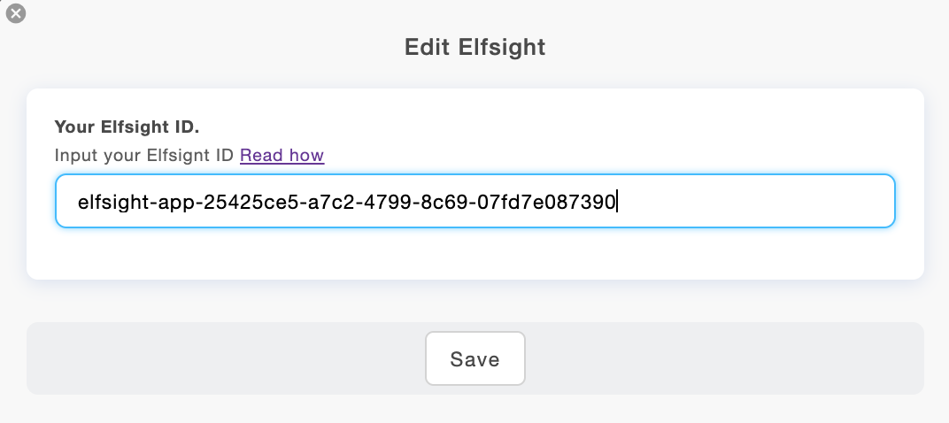Follow the purple Read how hyperlink
The height and width of the screenshot is (423, 949).
(282, 156)
